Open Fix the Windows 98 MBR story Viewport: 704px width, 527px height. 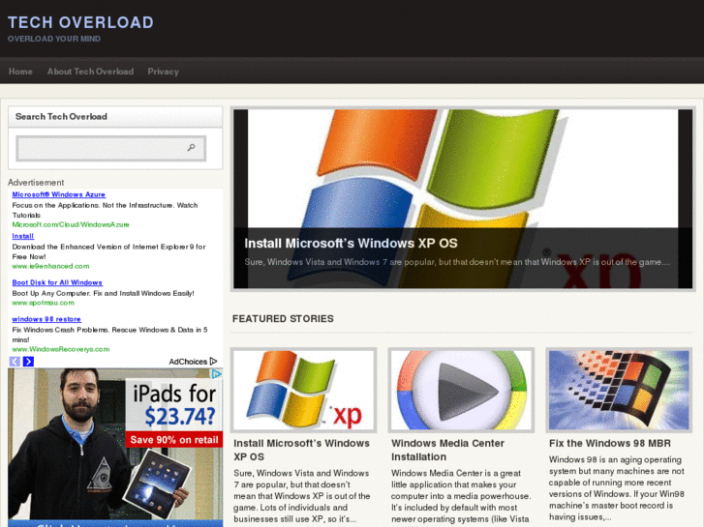(x=610, y=443)
